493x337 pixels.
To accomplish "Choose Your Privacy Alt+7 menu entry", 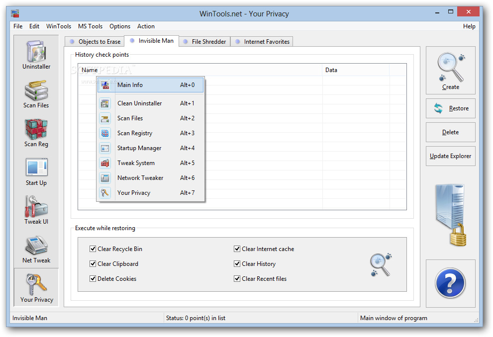I will tap(151, 193).
